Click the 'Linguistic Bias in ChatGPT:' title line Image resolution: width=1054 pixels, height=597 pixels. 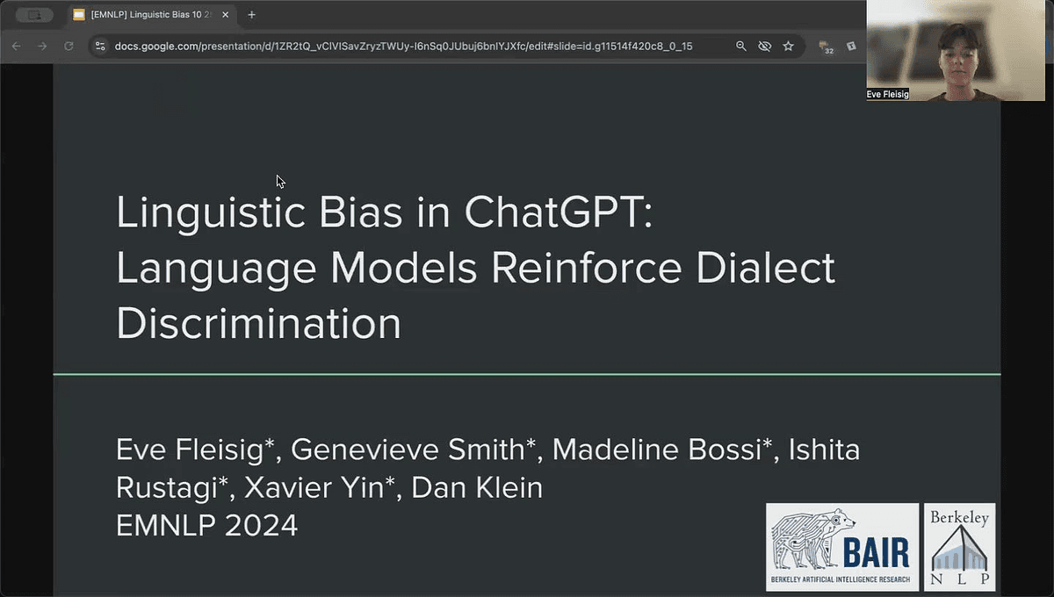tap(385, 213)
